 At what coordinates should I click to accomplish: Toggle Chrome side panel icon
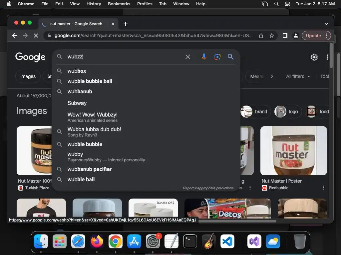pyautogui.click(x=285, y=36)
